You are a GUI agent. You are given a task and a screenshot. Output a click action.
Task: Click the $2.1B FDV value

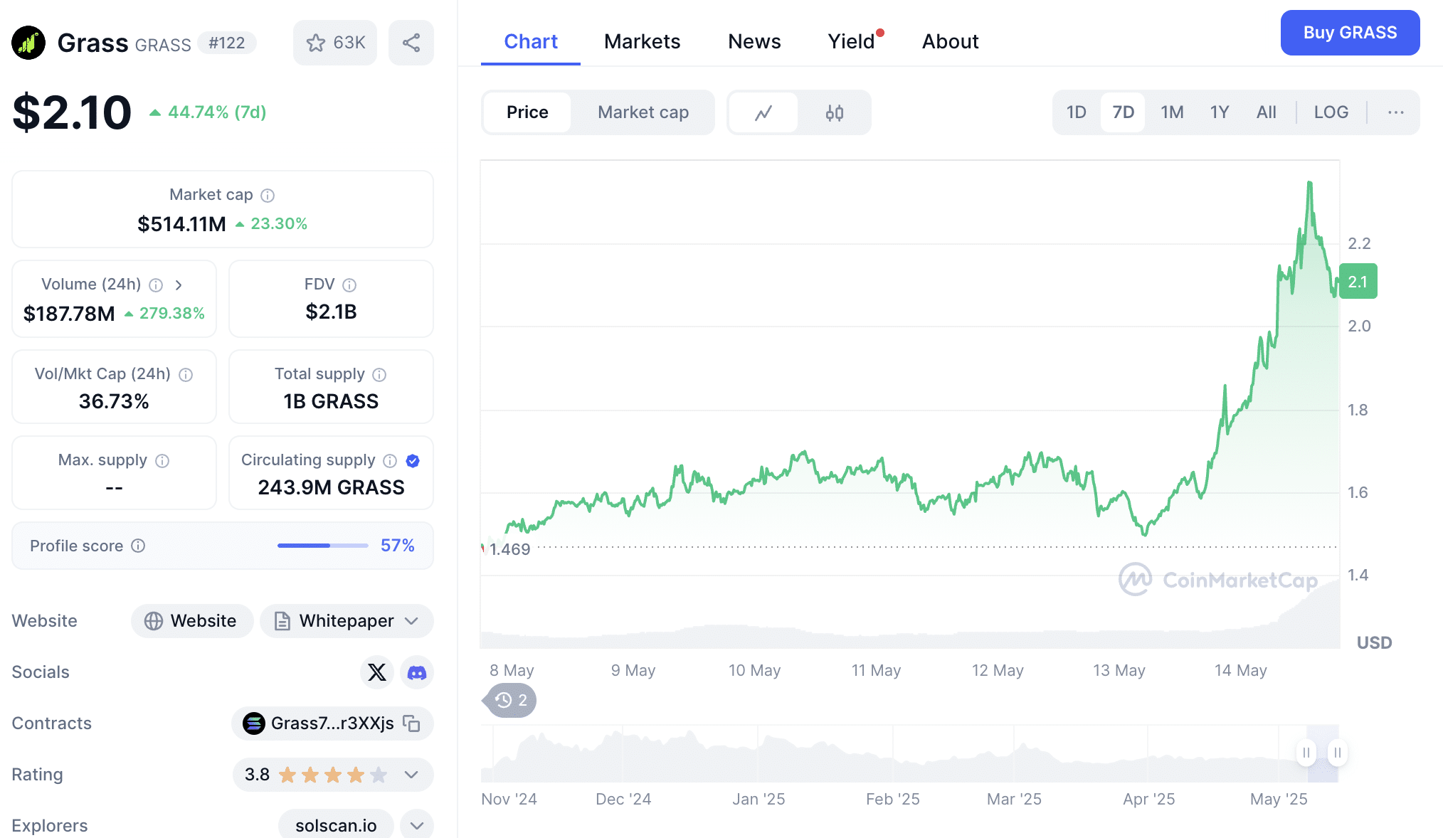331,312
